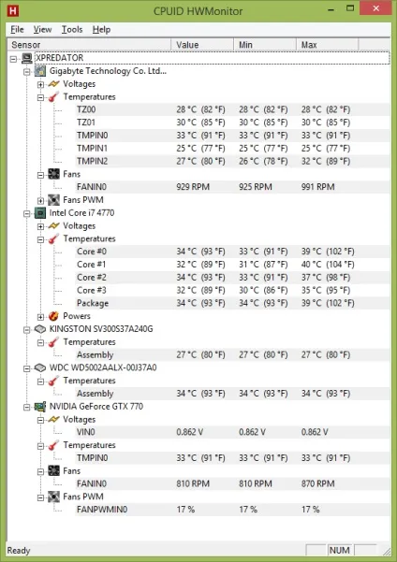
Task: Select the Core #1 temperature row
Action: click(232, 265)
